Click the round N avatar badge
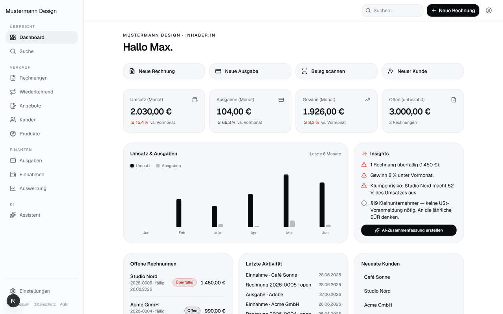 click(13, 301)
